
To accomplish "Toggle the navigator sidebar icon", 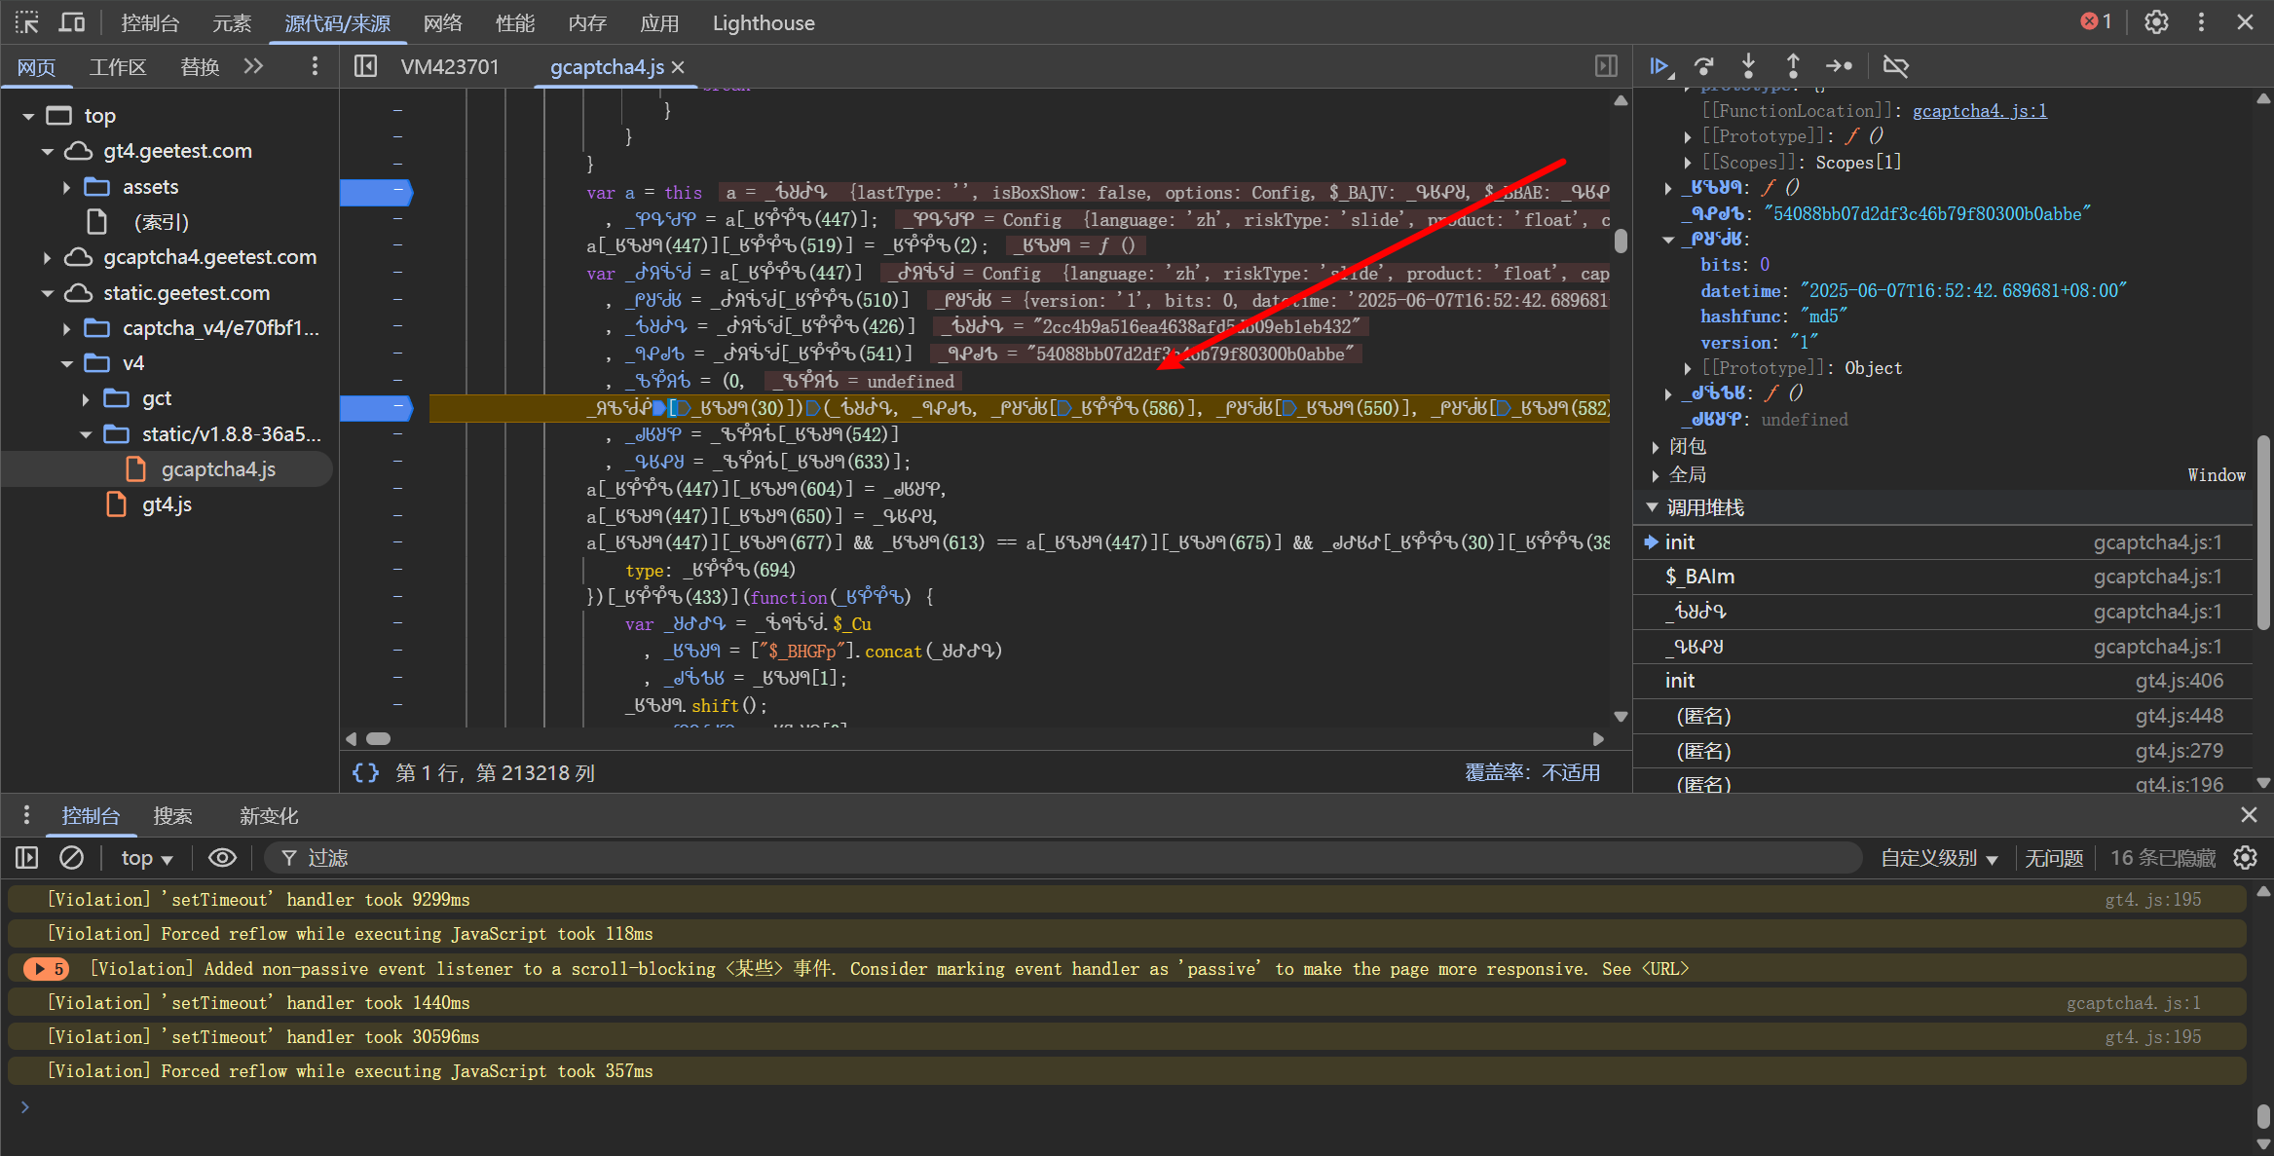I will tap(365, 66).
